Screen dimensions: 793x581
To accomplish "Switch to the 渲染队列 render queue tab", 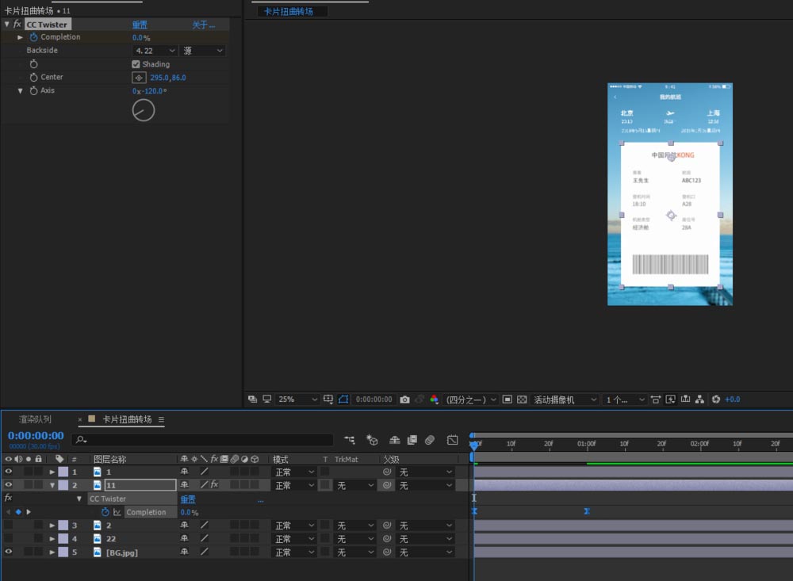I will [x=36, y=419].
